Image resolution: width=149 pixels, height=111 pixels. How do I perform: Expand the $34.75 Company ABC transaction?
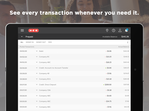pos(37,101)
